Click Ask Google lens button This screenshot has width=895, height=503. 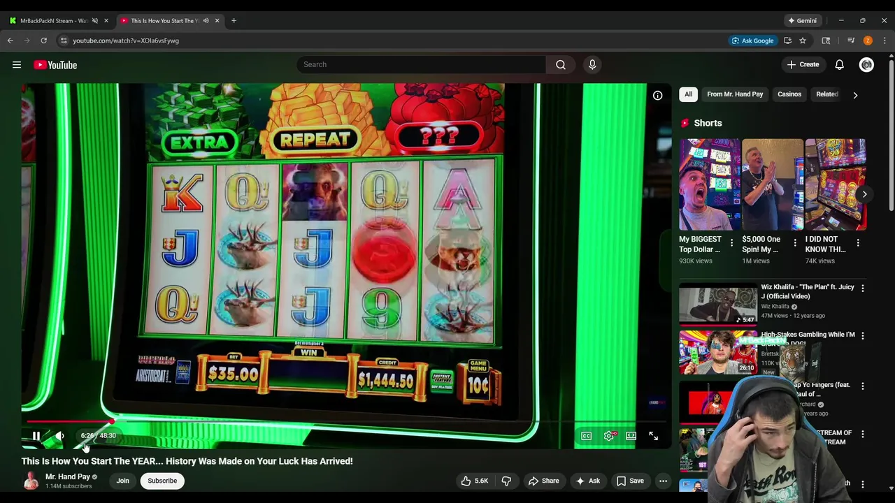coord(752,41)
